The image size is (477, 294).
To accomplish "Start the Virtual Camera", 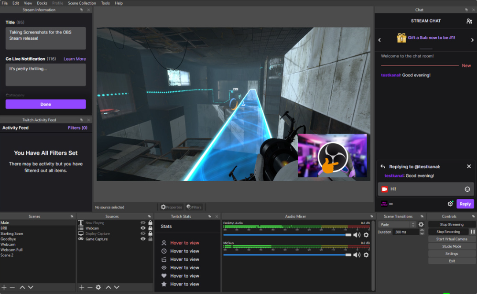I will point(452,239).
